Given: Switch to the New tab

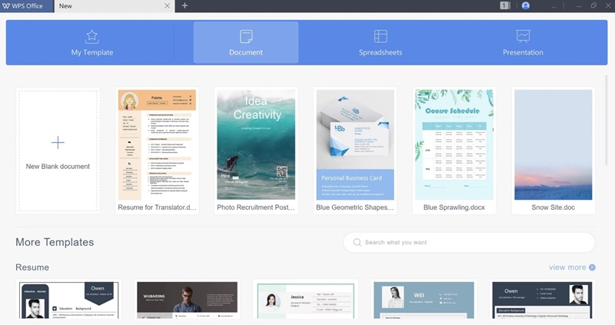Looking at the screenshot, I should coord(114,6).
